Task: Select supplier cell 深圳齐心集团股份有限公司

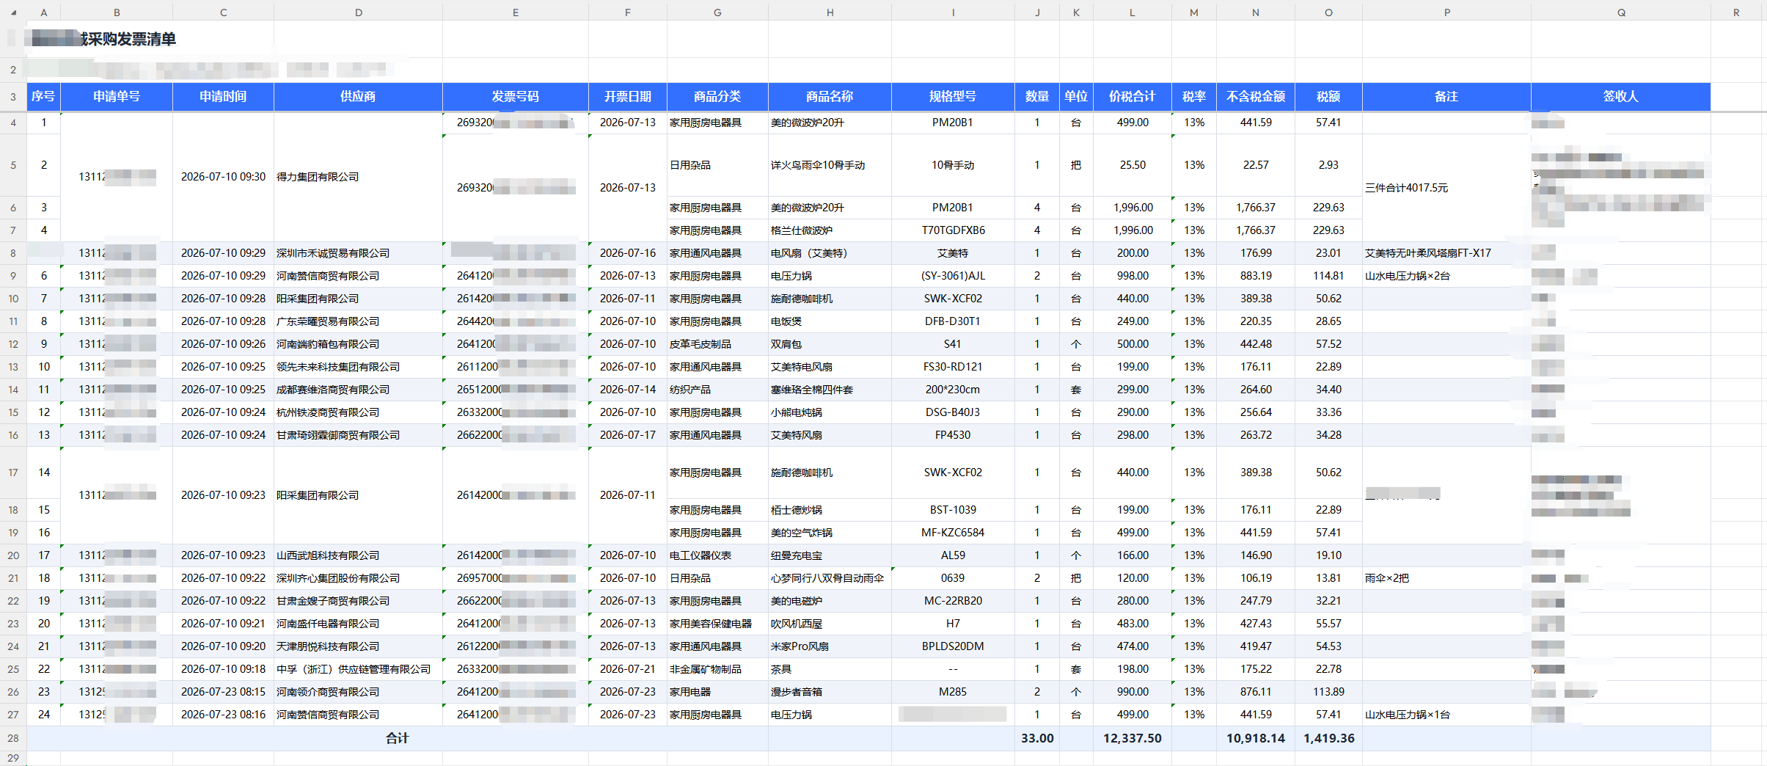Action: click(x=358, y=578)
